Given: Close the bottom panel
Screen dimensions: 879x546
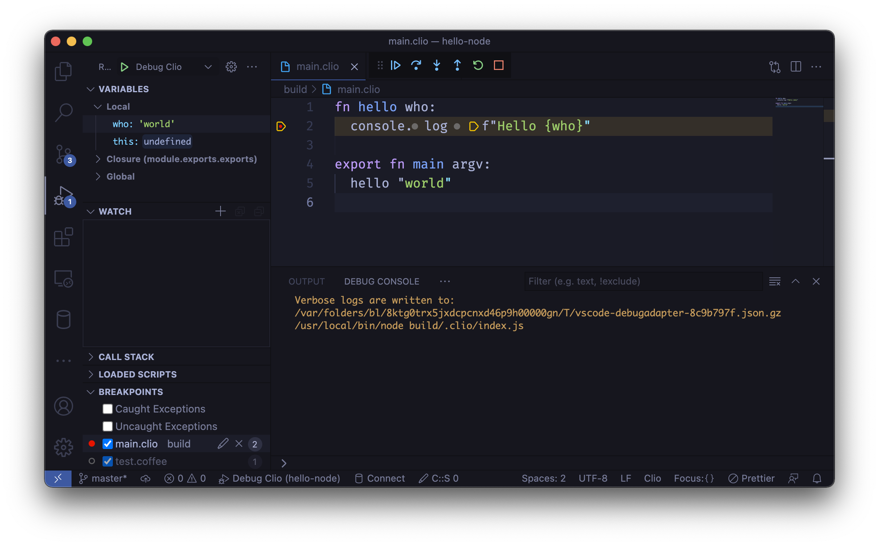Looking at the screenshot, I should click(816, 281).
